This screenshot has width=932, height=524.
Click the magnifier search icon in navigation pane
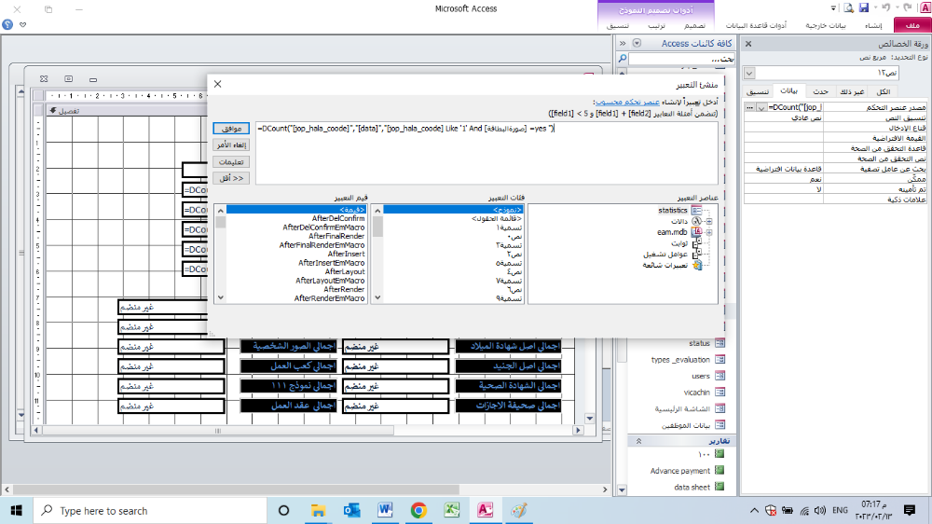[623, 59]
